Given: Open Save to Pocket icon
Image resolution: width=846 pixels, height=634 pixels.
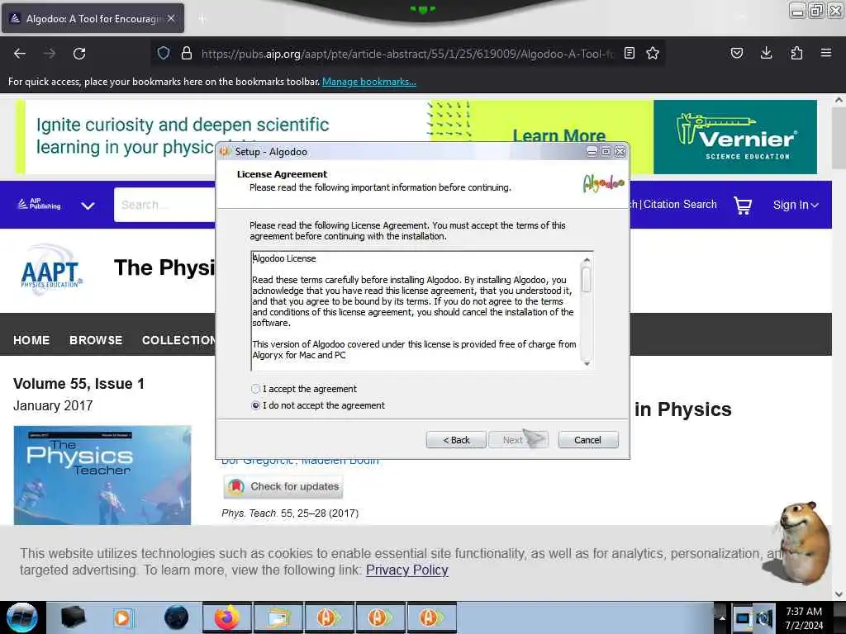Looking at the screenshot, I should coord(736,53).
